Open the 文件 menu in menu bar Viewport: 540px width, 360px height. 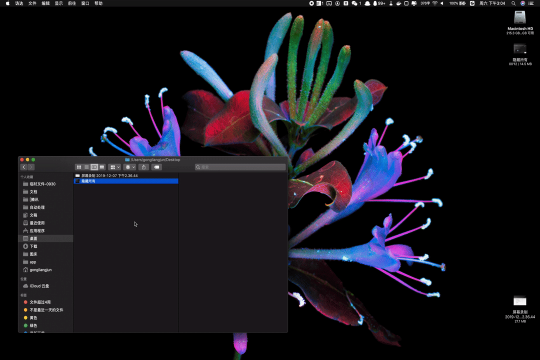pos(32,3)
